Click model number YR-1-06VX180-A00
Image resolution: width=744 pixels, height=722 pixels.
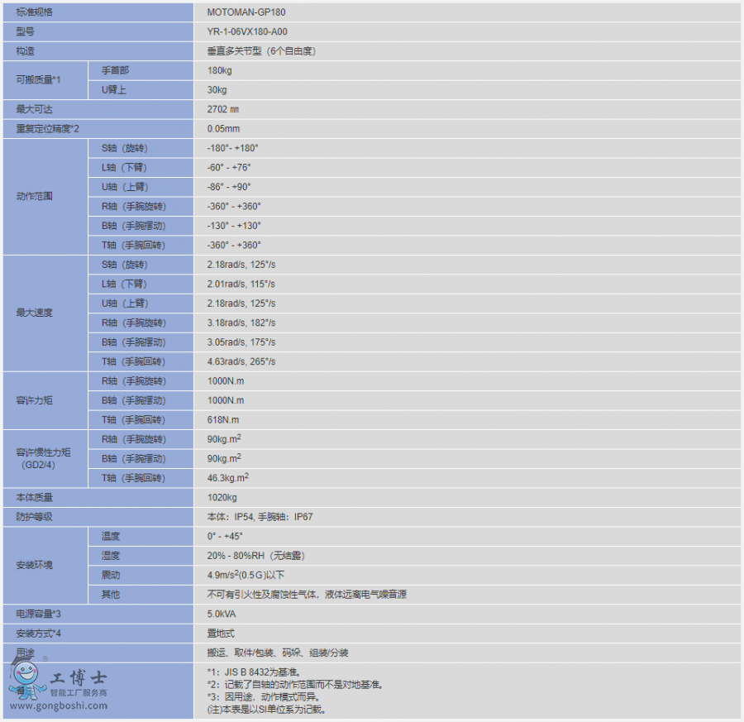(x=246, y=31)
